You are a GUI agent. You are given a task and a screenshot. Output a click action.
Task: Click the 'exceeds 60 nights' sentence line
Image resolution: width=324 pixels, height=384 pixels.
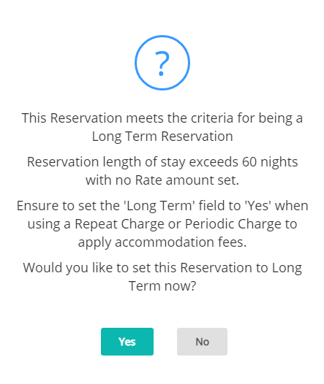tap(162, 162)
